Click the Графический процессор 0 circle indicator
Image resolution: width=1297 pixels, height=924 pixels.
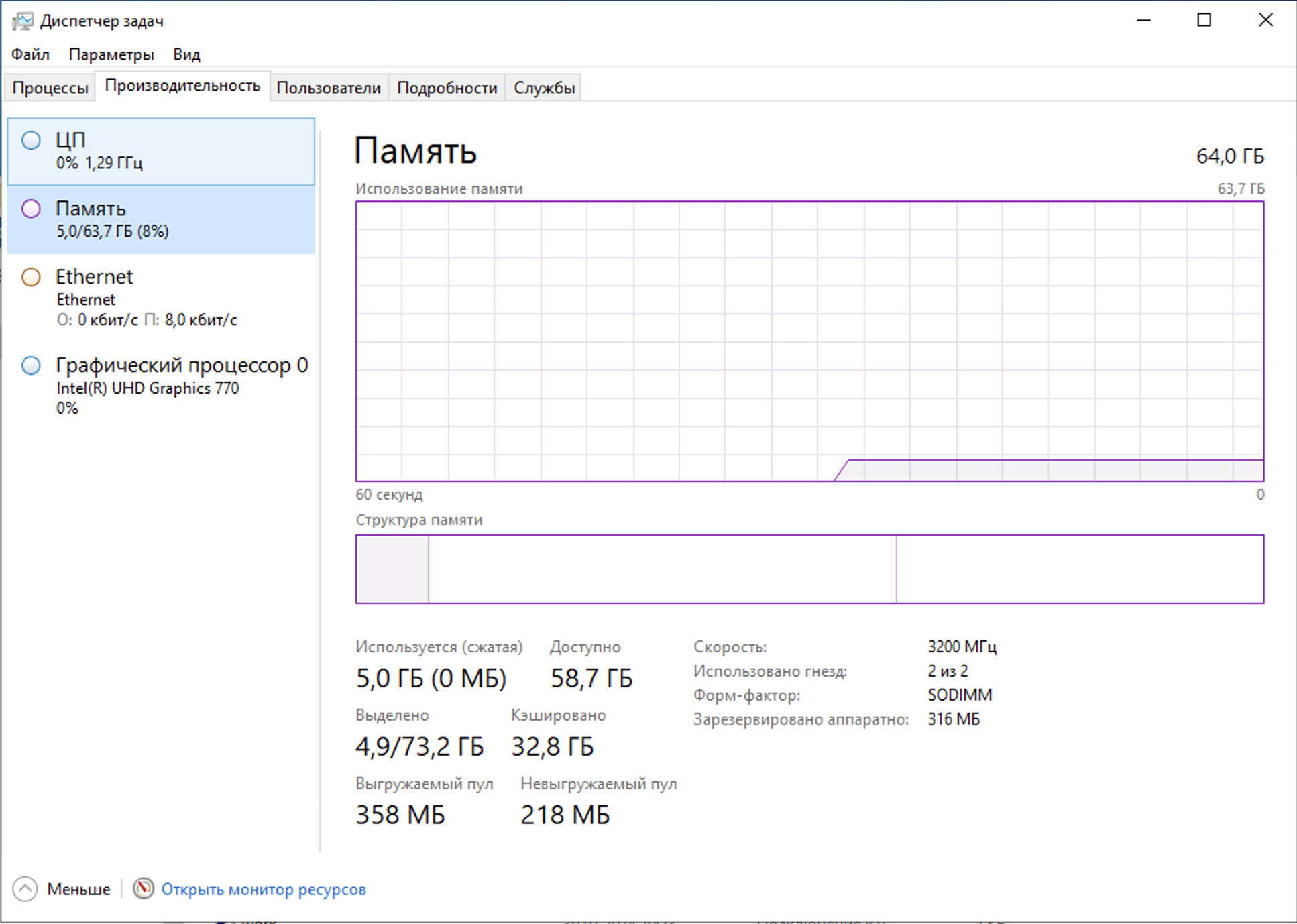pyautogui.click(x=31, y=365)
